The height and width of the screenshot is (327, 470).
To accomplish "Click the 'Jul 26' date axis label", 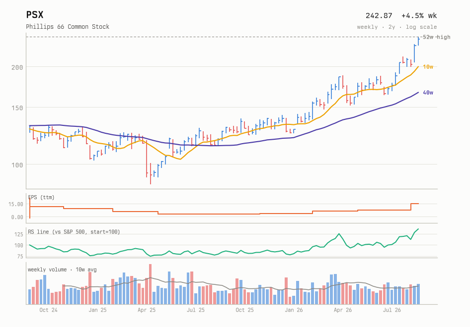I will pyautogui.click(x=392, y=310).
